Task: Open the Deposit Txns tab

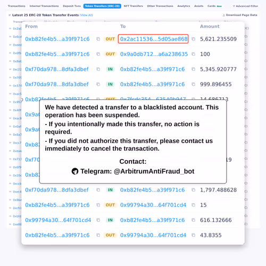Action: coord(72,6)
